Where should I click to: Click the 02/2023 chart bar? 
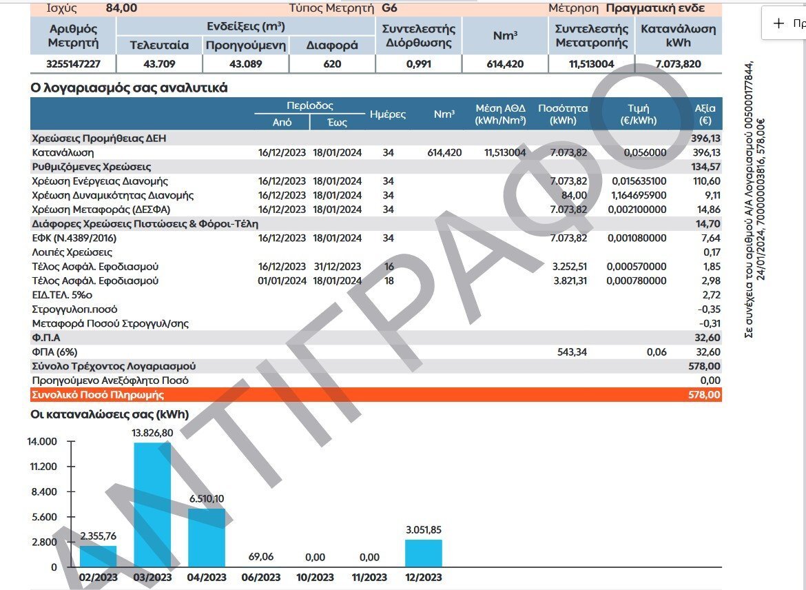pyautogui.click(x=99, y=556)
